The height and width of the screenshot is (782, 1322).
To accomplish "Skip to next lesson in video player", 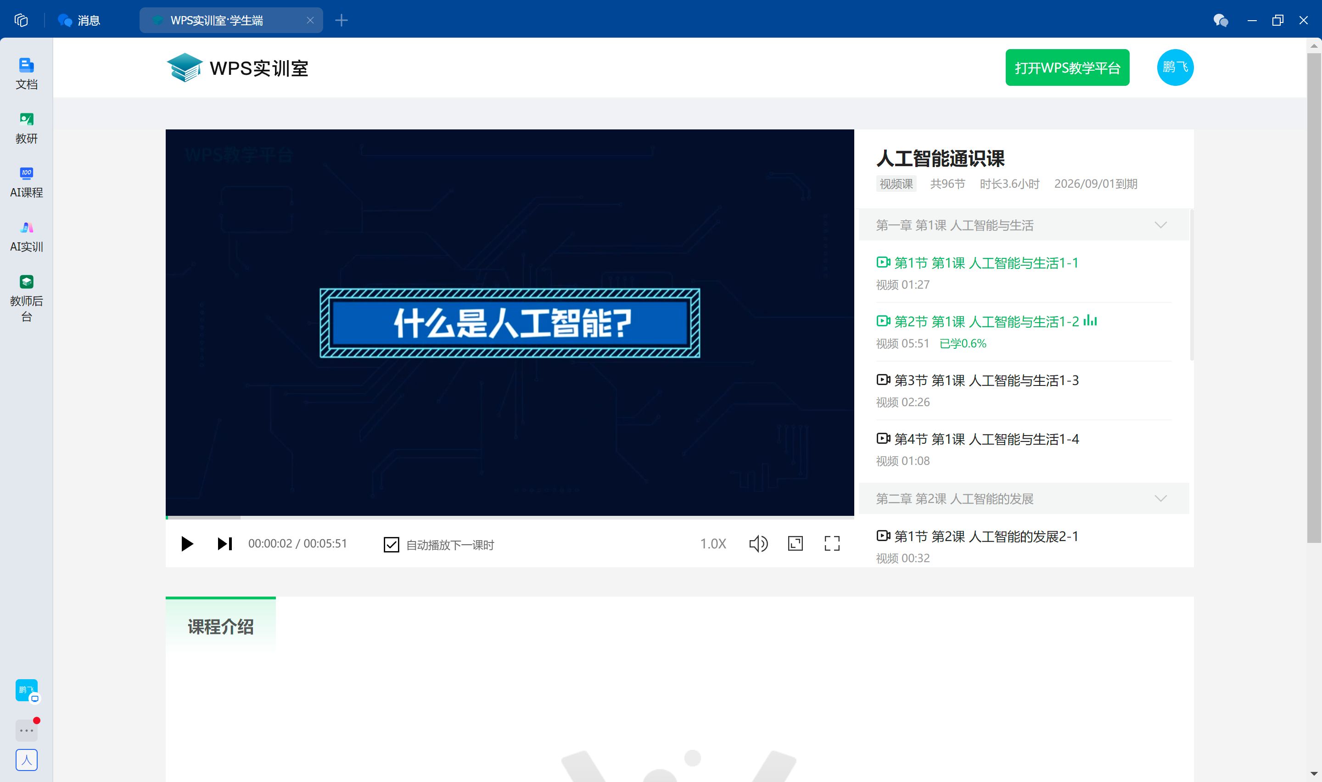I will click(224, 543).
